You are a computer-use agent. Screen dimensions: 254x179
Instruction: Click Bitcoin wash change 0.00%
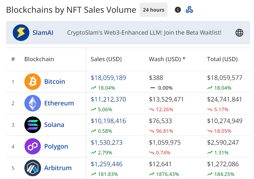(x=165, y=88)
